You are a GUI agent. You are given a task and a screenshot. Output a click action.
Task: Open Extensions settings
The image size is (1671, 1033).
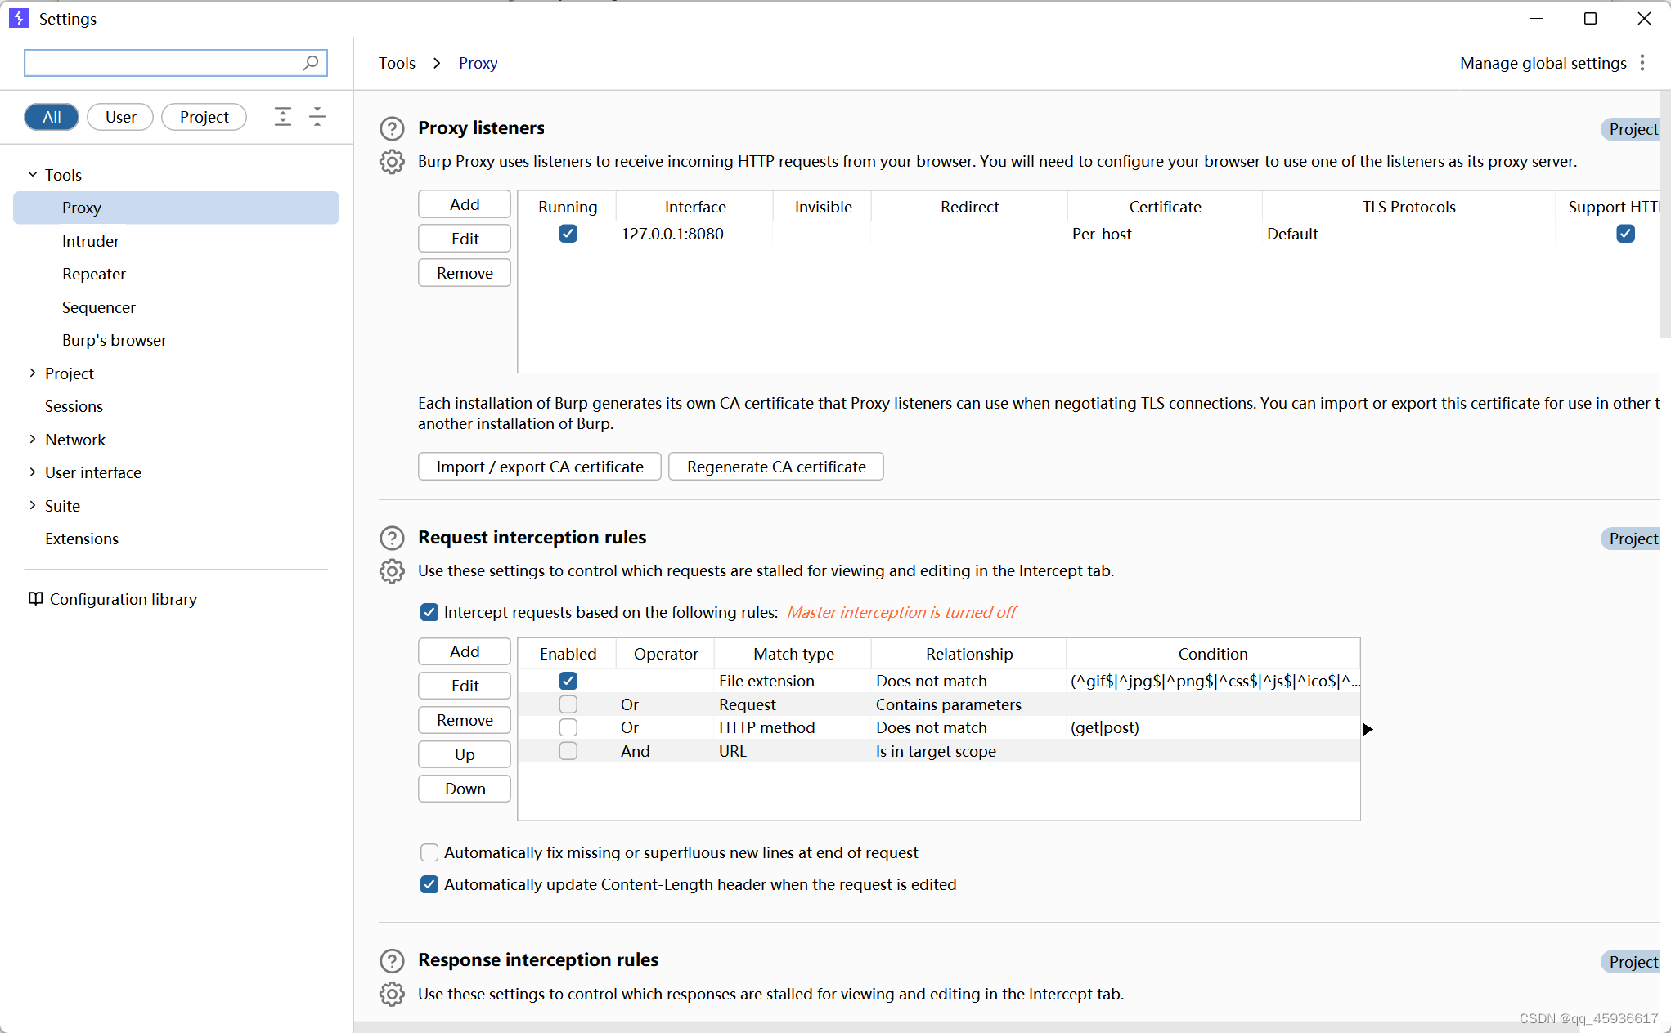click(82, 539)
